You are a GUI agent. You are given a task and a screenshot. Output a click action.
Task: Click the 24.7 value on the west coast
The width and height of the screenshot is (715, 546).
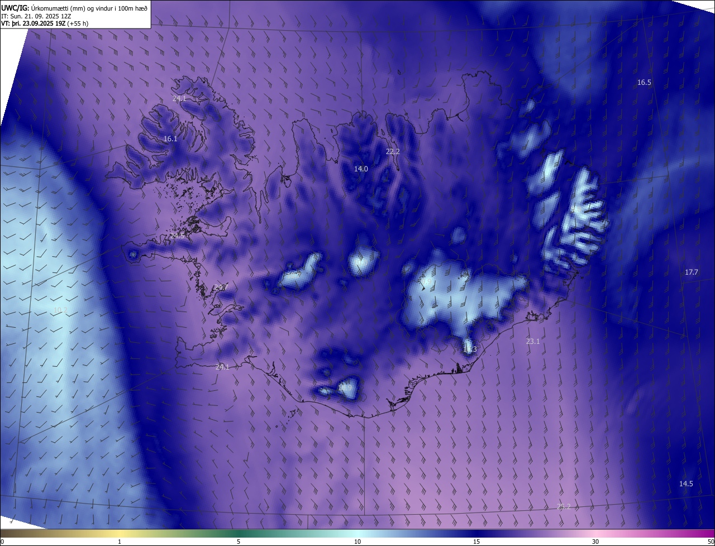[x=221, y=288]
